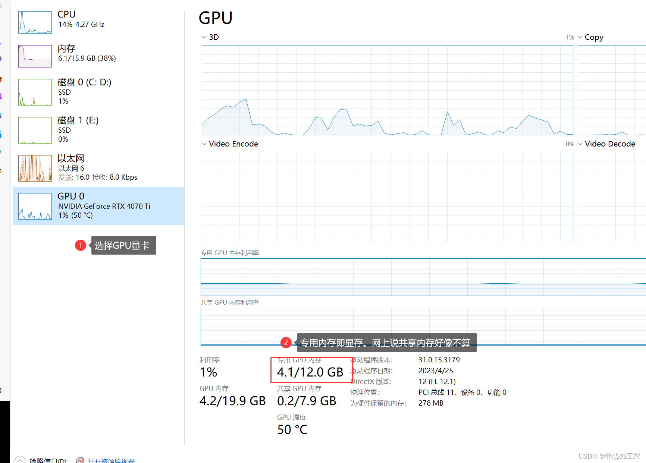646x463 pixels.
Task: Click the 共享 GPU 内存利用率 graph
Action: coord(423,327)
